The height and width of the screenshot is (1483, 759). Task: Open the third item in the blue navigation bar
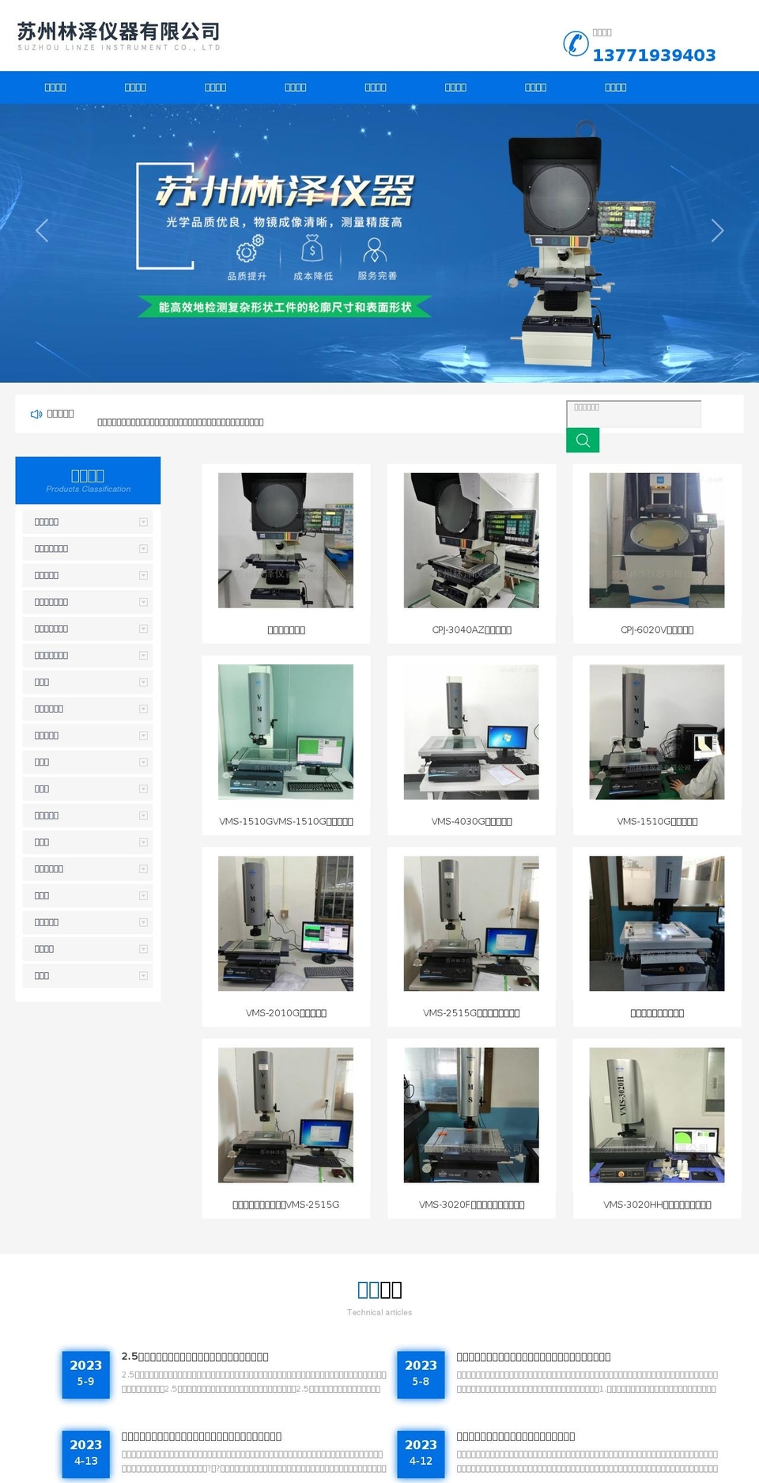coord(215,88)
